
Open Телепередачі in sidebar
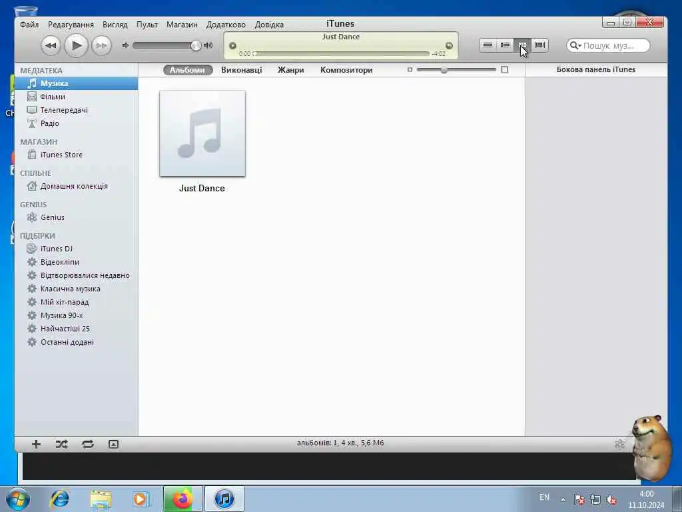tap(77, 110)
